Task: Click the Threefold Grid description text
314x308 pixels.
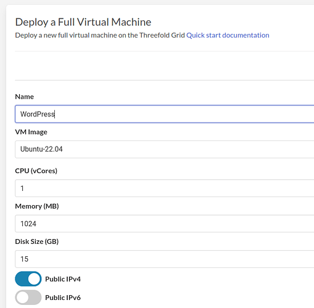Action: click(x=100, y=35)
